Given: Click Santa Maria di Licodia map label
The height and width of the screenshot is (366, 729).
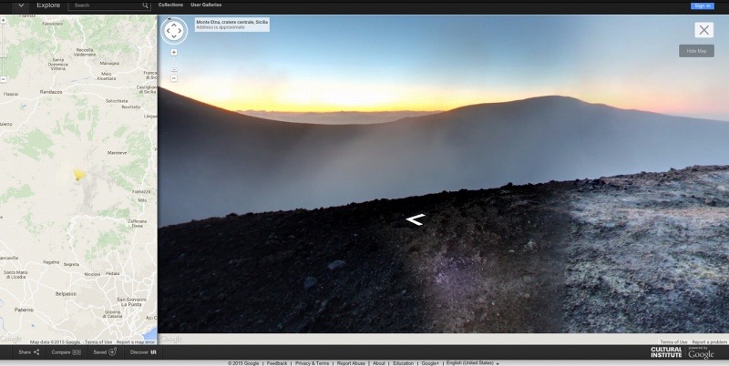Looking at the screenshot, I should (x=15, y=275).
